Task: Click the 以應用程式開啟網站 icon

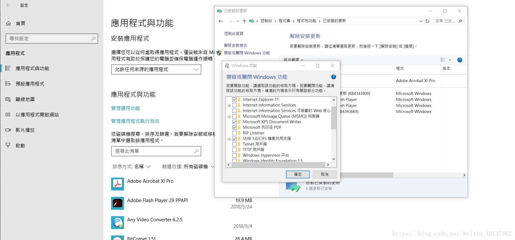Action: coord(8,115)
